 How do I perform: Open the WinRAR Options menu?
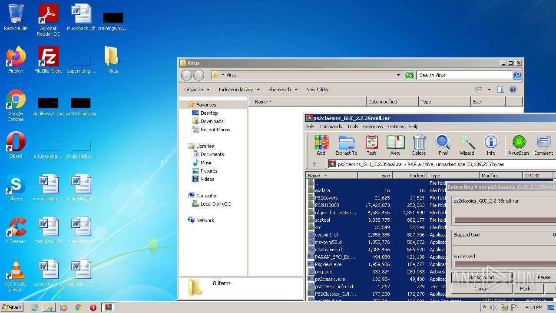coord(396,127)
